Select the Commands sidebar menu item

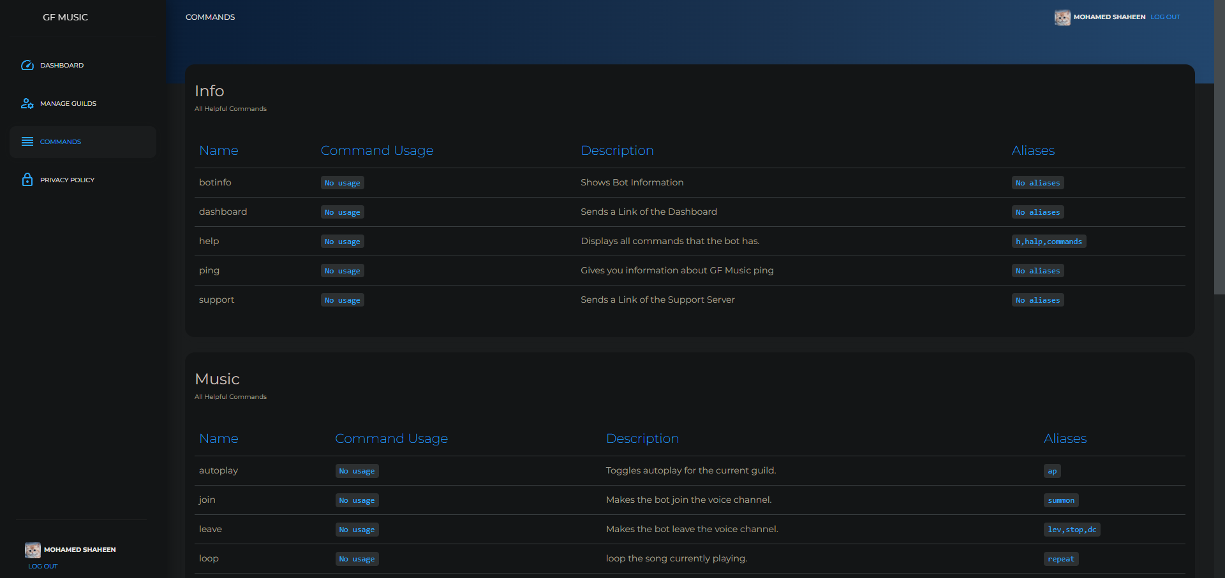click(x=83, y=141)
